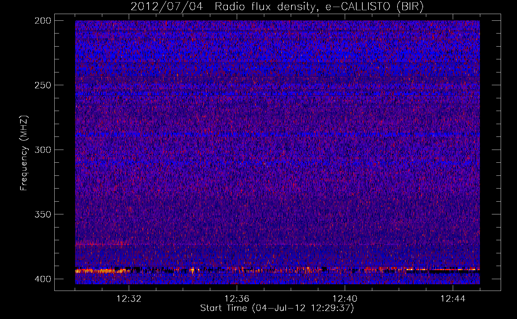Click the 'Start Time (04-Jul-12 12:29:37)' label
Screen dimensions: 517x319
pyautogui.click(x=277, y=308)
